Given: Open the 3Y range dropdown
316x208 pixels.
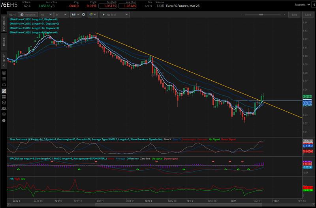Looking at the screenshot, I should (61, 15).
